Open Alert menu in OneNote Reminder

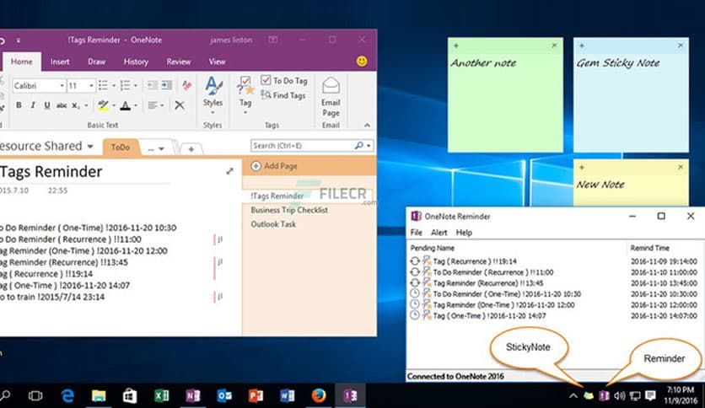pos(439,233)
